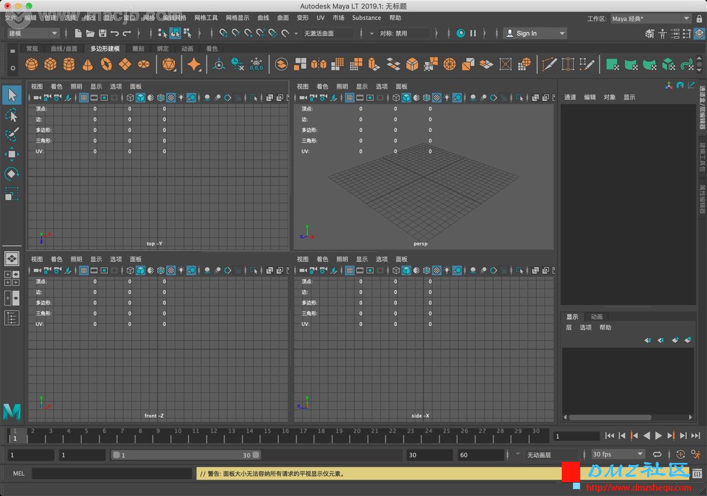The height and width of the screenshot is (496, 707).
Task: Click the undo arrow icon
Action: pos(114,33)
